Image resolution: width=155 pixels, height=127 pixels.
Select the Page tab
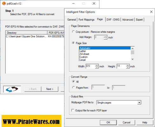coord(100,19)
